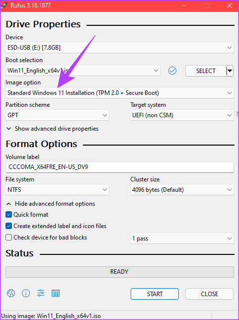Open the language globe icon

[11, 293]
